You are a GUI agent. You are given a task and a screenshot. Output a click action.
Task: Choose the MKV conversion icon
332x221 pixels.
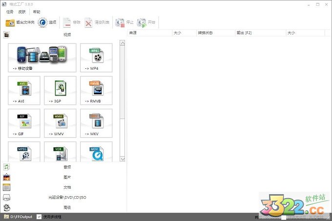click(96, 123)
